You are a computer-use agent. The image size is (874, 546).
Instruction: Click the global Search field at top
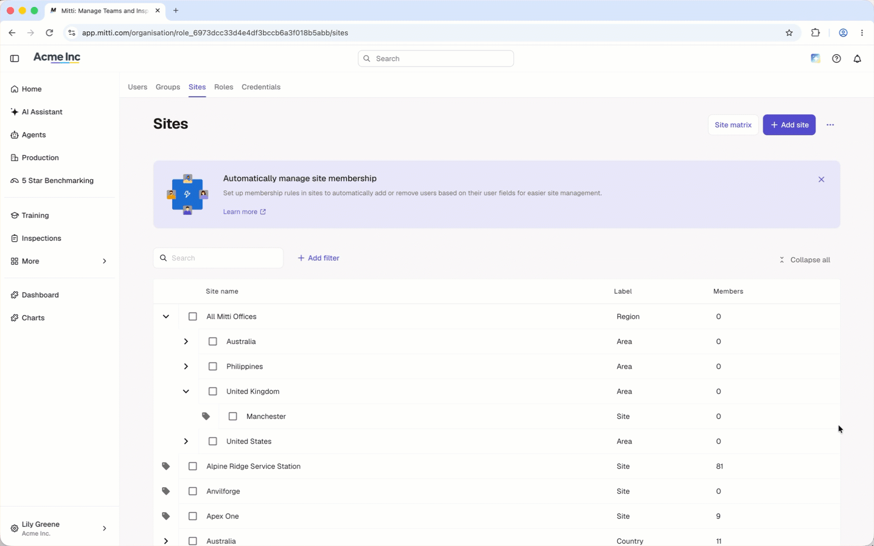click(x=436, y=59)
